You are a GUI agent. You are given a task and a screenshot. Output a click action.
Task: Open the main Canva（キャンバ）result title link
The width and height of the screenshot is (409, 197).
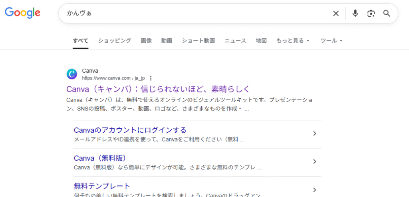click(158, 89)
